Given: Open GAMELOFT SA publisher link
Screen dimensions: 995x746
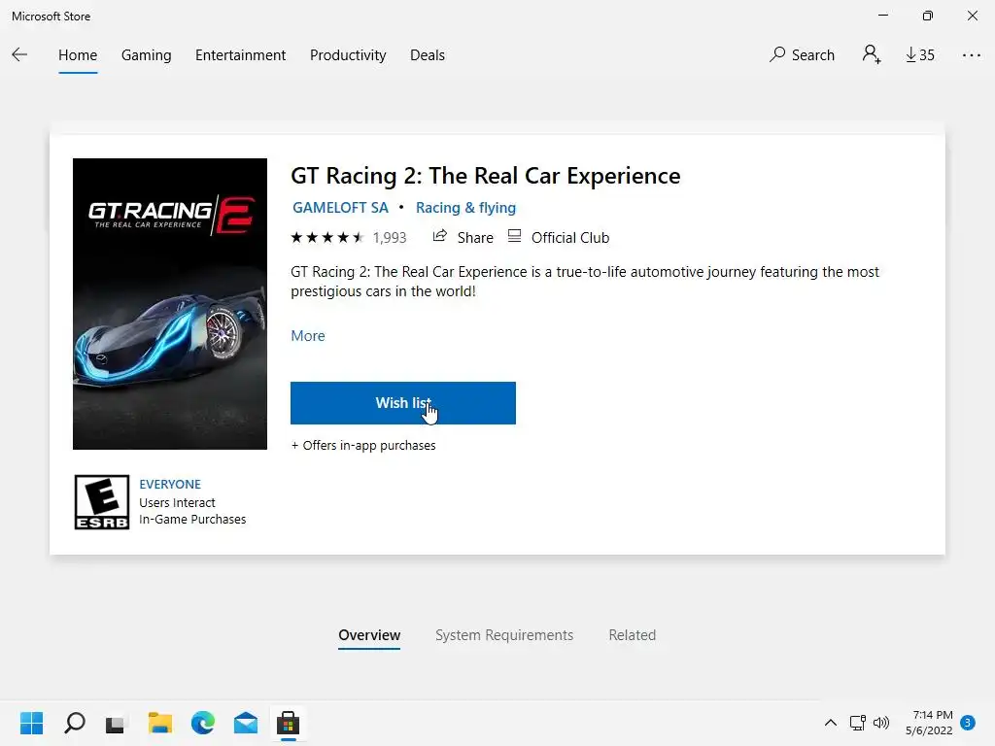Looking at the screenshot, I should 340,208.
